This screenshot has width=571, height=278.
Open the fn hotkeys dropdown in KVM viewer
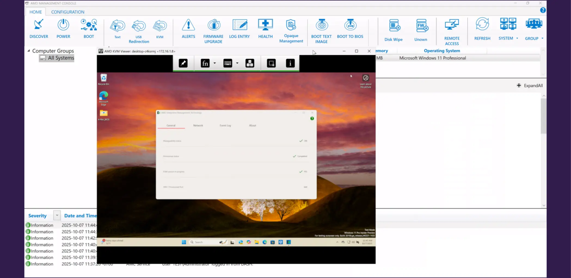coord(215,63)
